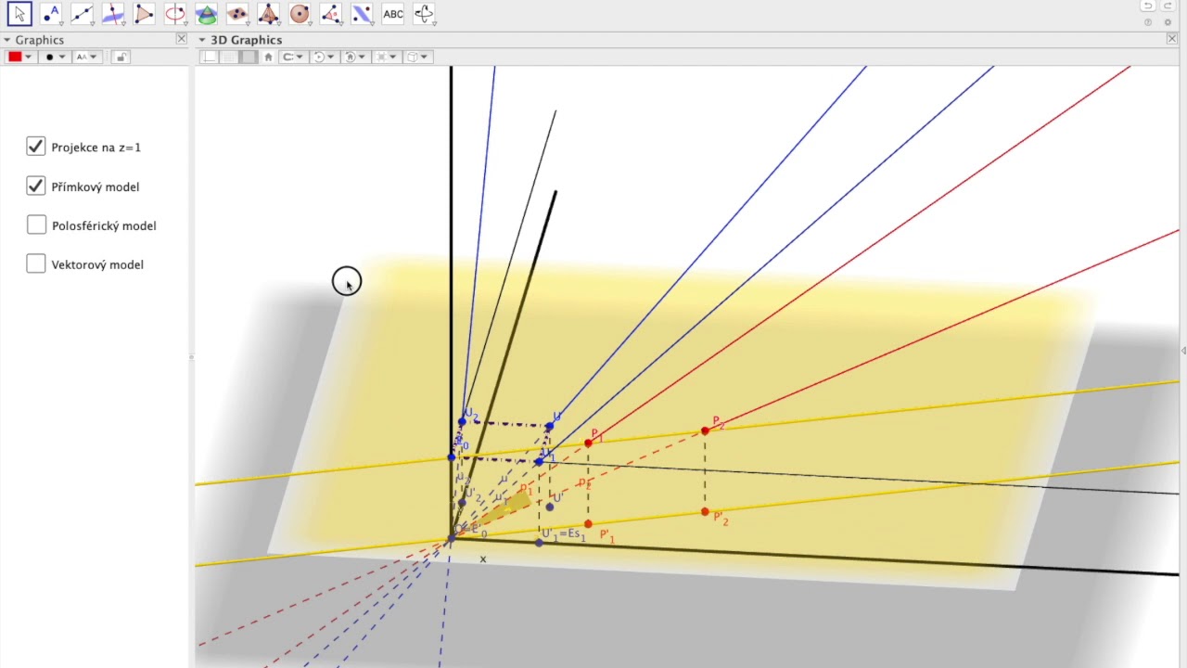The width and height of the screenshot is (1187, 668).
Task: Collapse the Graphics panel stylebar triangle
Action: point(6,40)
